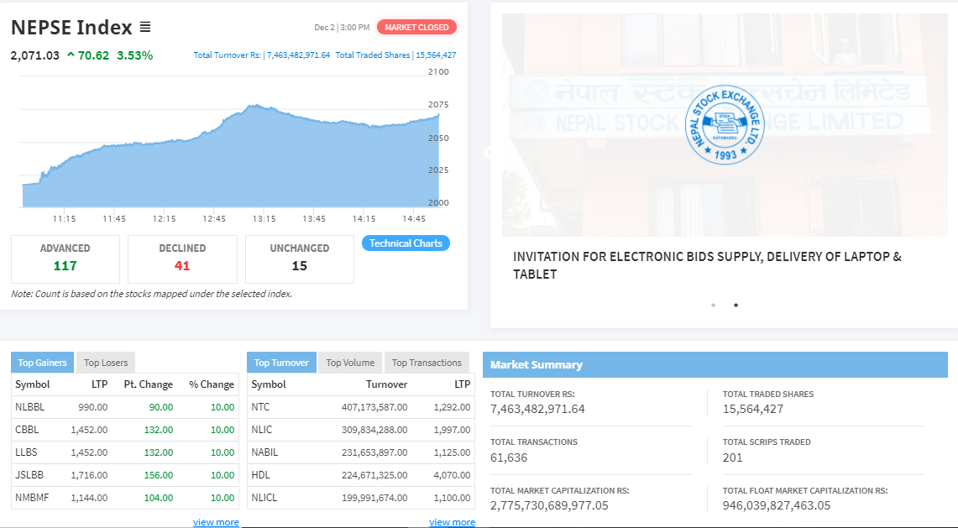The height and width of the screenshot is (528, 958).
Task: Click the NEPSE Index title
Action: 71,28
